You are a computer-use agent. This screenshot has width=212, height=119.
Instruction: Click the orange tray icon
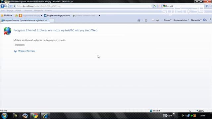[x=195, y=116]
